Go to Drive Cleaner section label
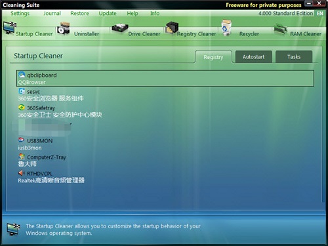The image size is (328, 246). tap(144, 34)
